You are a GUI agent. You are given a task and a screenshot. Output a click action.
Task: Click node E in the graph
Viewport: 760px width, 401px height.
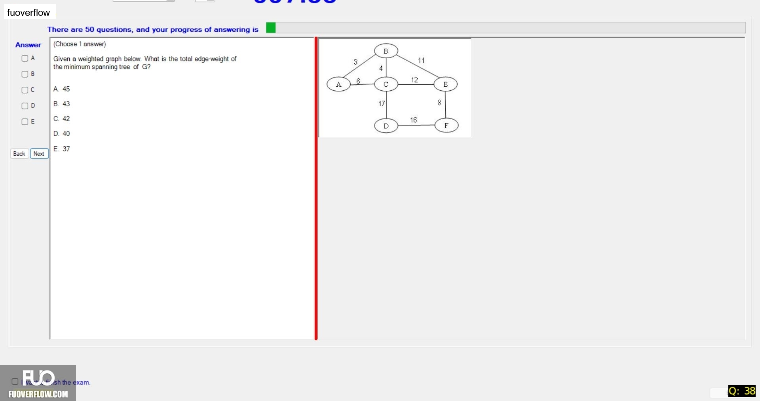point(446,84)
